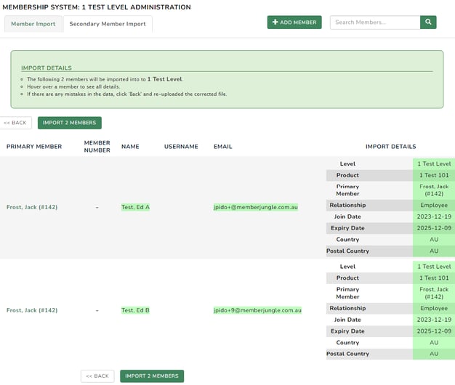This screenshot has height=385, width=455.
Task: Switch to the Member Import tab
Action: click(x=33, y=24)
